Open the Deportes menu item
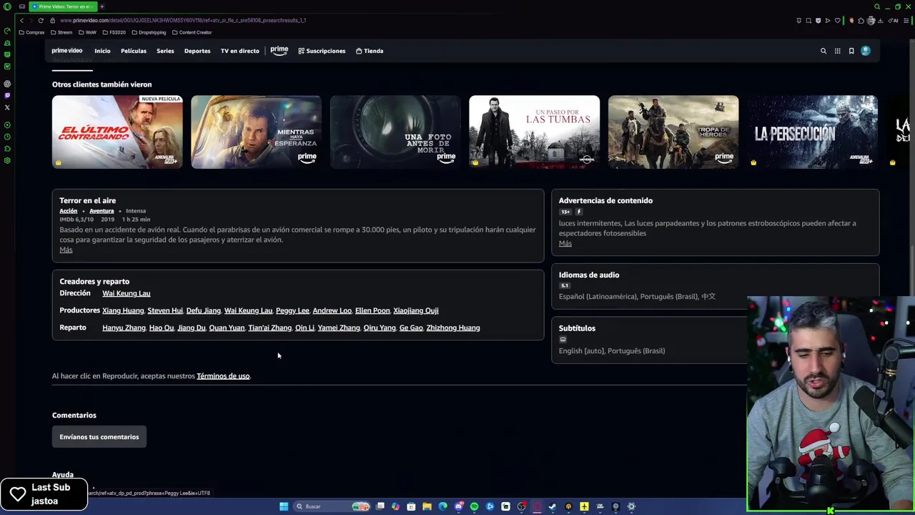Image resolution: width=915 pixels, height=515 pixels. click(197, 51)
